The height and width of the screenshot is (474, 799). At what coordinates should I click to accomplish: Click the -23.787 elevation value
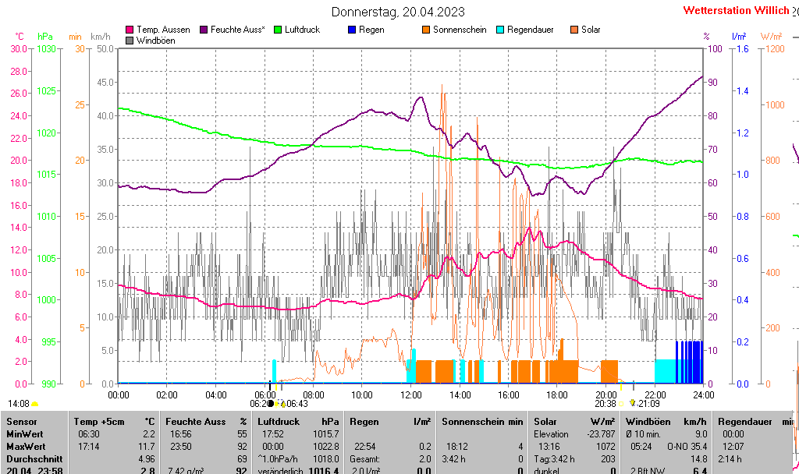point(602,434)
